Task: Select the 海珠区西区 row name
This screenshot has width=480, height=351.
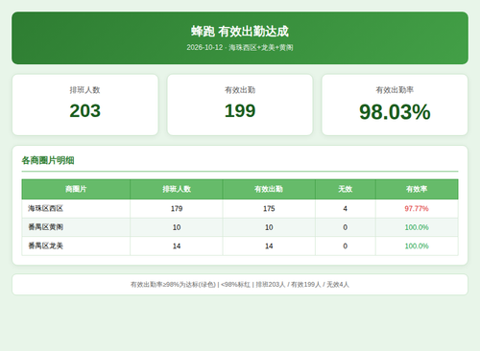Action: click(x=46, y=209)
